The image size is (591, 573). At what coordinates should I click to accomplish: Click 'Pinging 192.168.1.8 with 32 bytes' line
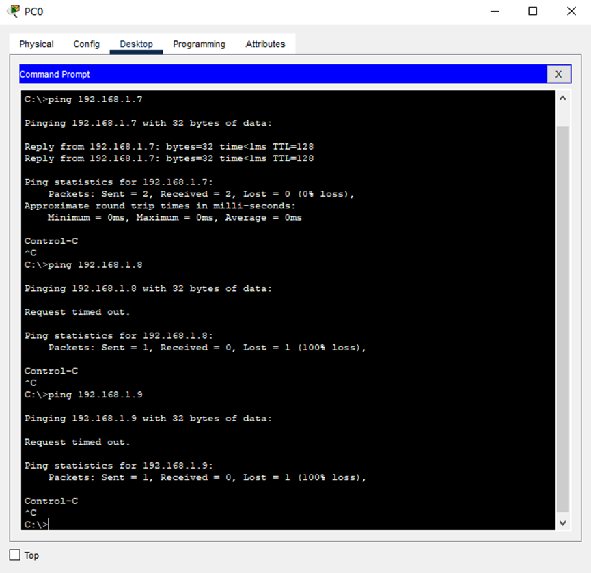point(148,289)
